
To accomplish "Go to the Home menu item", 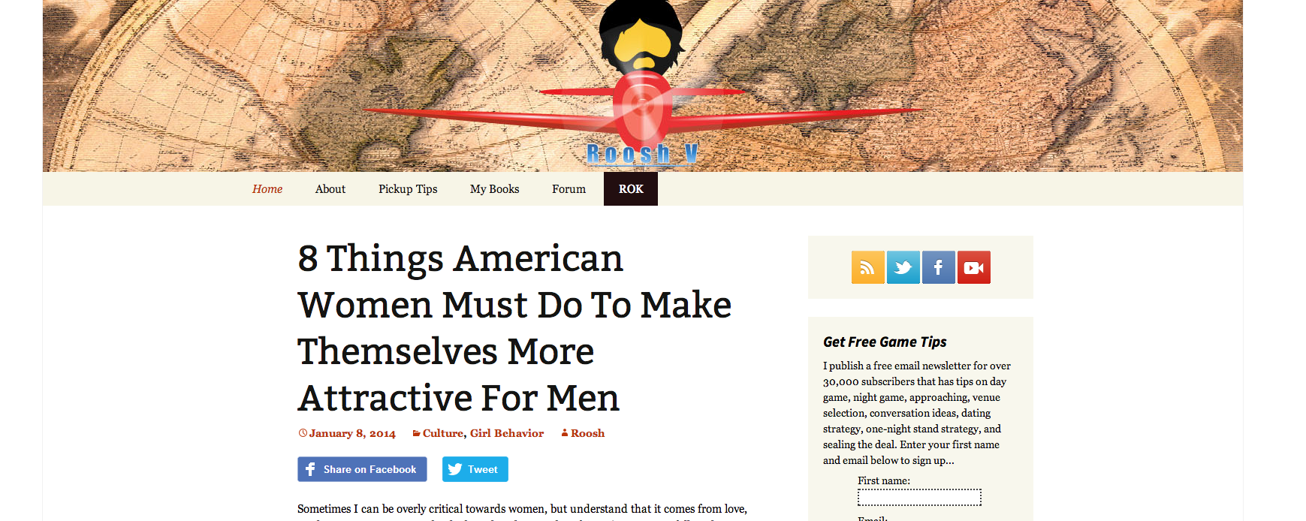I will (267, 189).
